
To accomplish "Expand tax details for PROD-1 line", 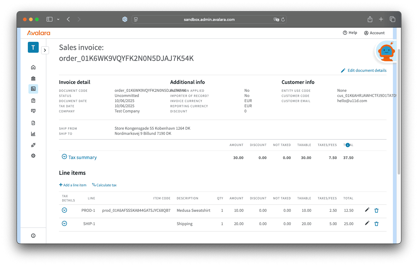I will click(64, 210).
